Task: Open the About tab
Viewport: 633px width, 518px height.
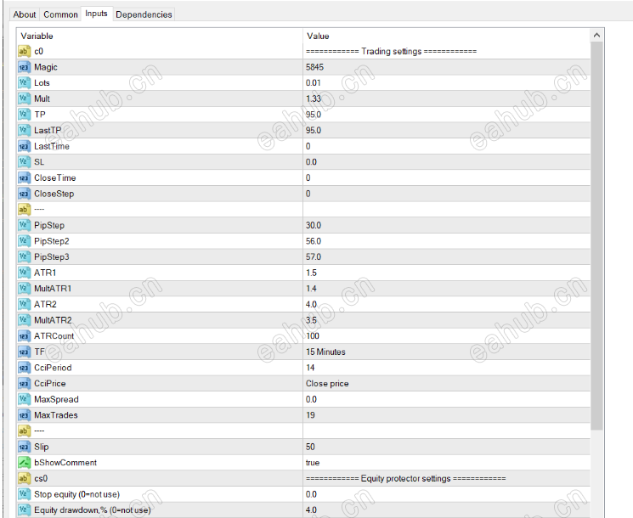Action: tap(25, 14)
